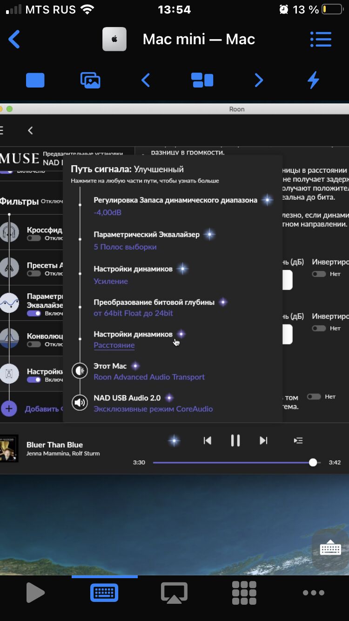Viewport: 349px width, 621px height.
Task: Click the Bluer Than Blue track title
Action: tap(54, 445)
